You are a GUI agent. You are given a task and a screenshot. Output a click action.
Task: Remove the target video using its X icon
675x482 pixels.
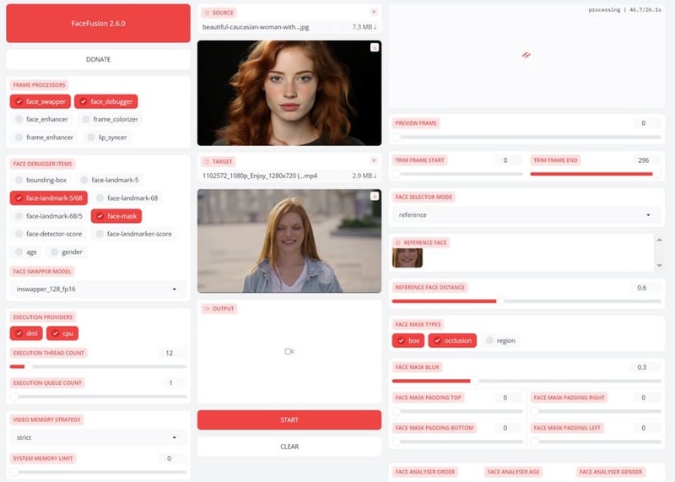point(374,160)
